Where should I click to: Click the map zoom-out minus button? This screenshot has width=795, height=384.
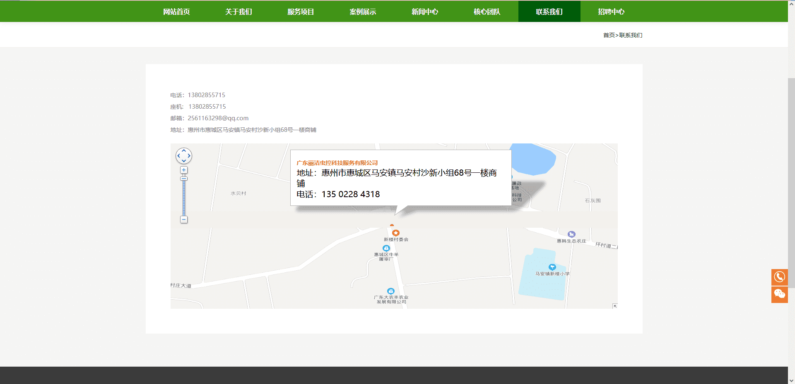[184, 219]
